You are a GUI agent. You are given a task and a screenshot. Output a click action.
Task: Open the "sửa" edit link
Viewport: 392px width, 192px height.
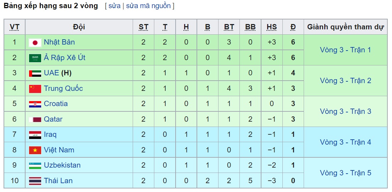tap(114, 6)
